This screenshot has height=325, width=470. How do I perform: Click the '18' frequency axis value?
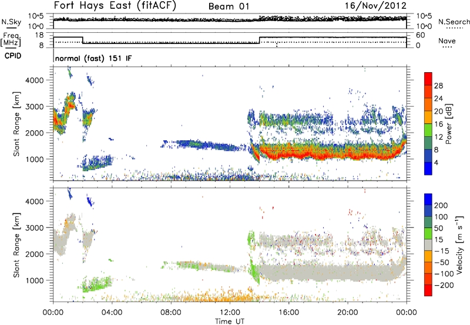click(39, 35)
